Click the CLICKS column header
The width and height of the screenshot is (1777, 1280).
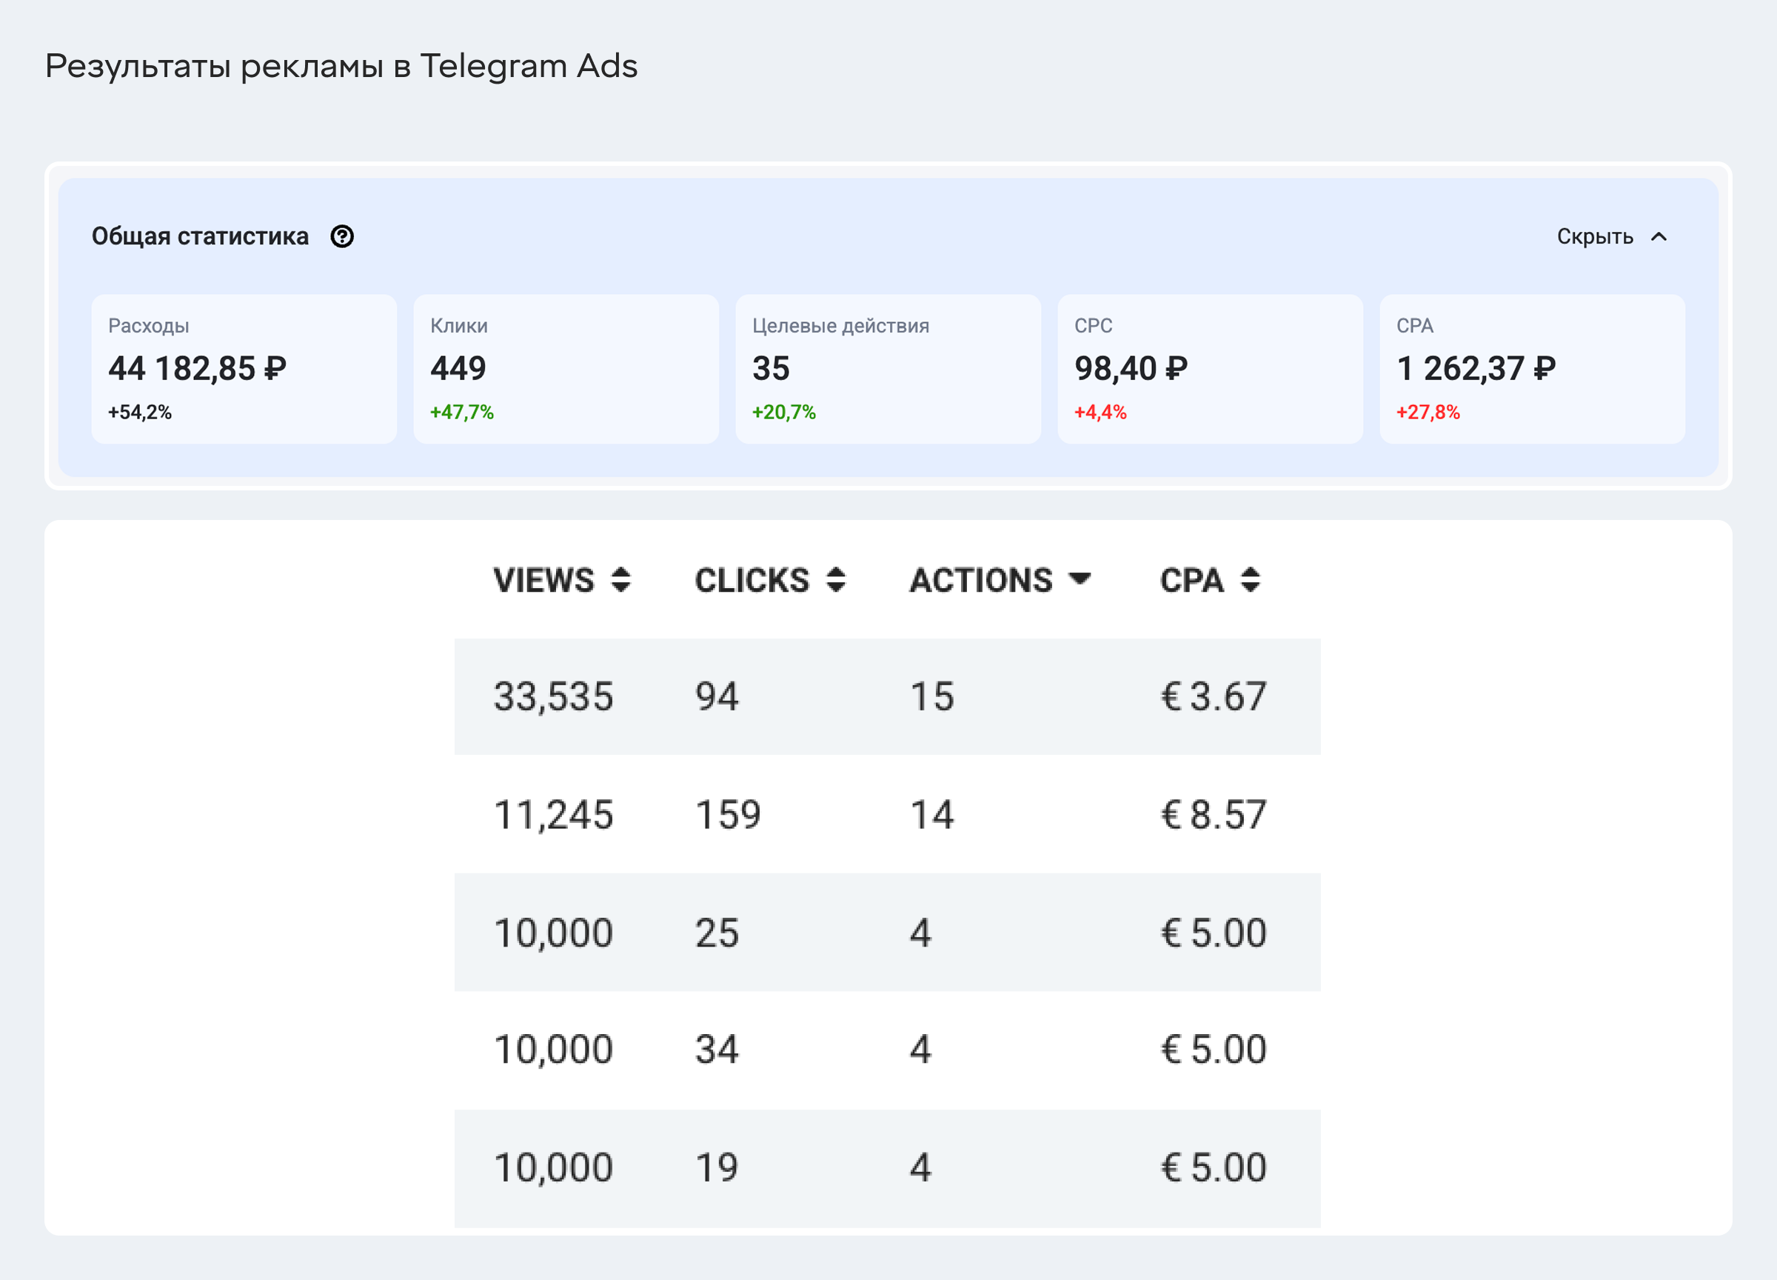tap(752, 580)
